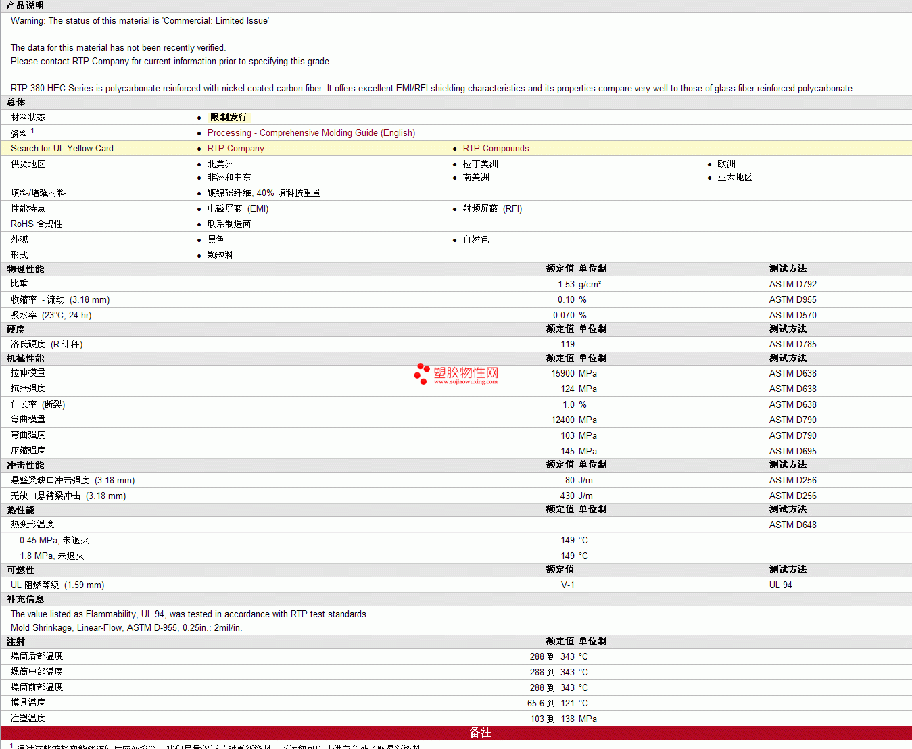This screenshot has height=749, width=912.
Task: Click the V-1 flammability rating value
Action: coord(567,585)
